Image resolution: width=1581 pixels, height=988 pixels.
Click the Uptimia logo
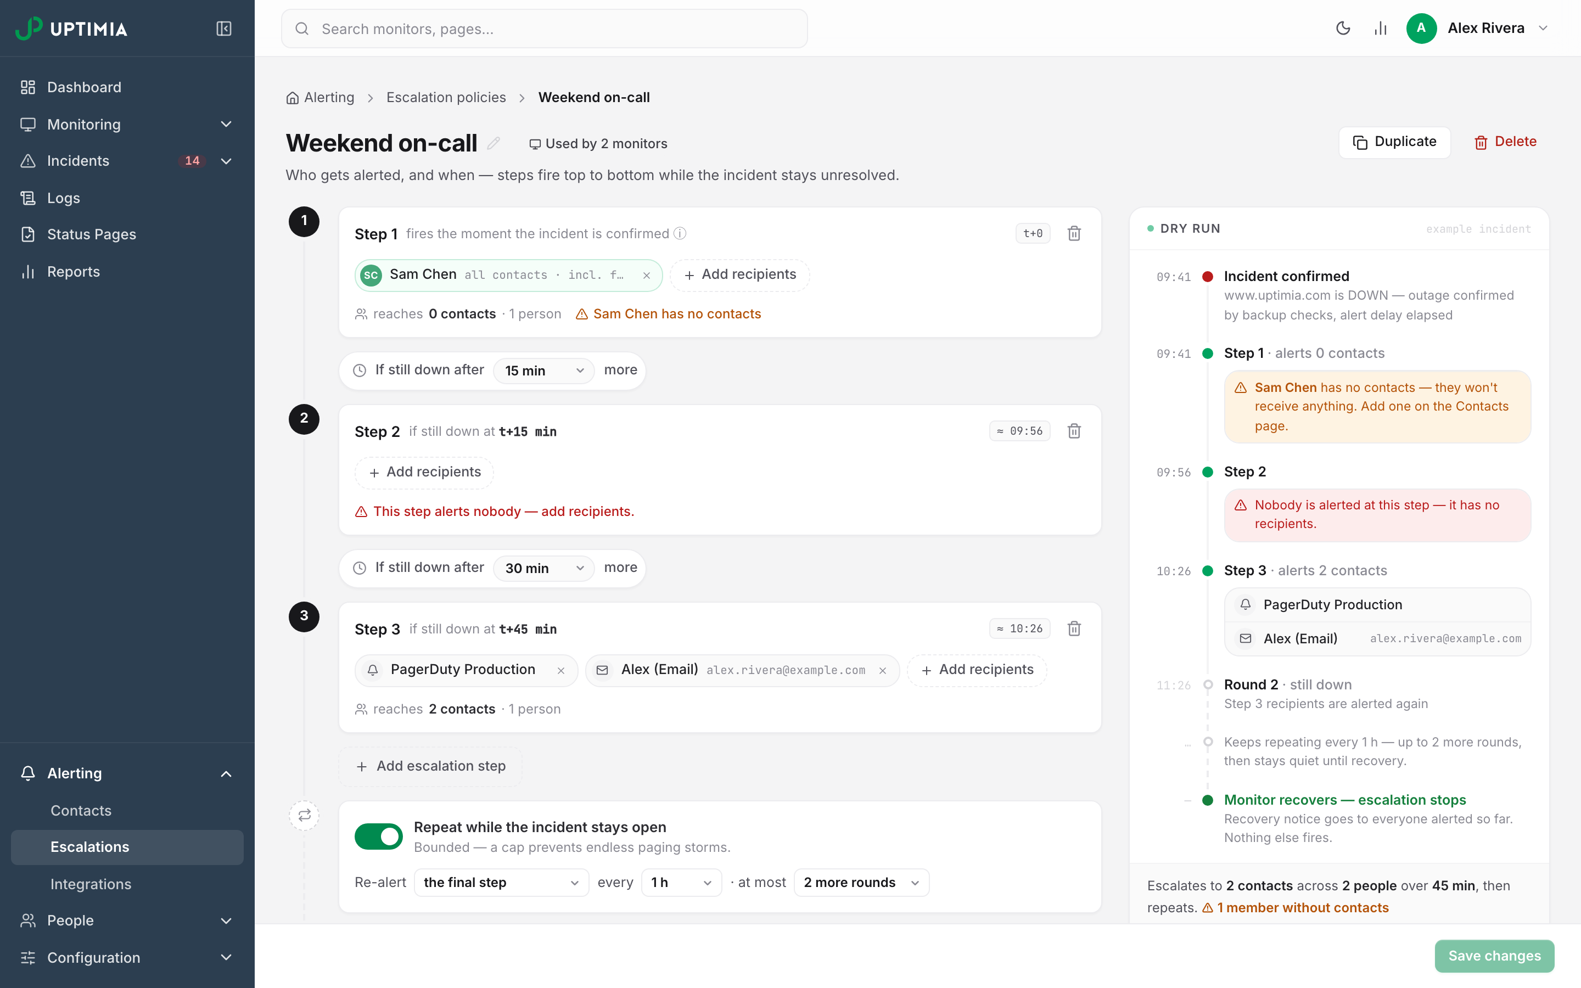click(71, 29)
